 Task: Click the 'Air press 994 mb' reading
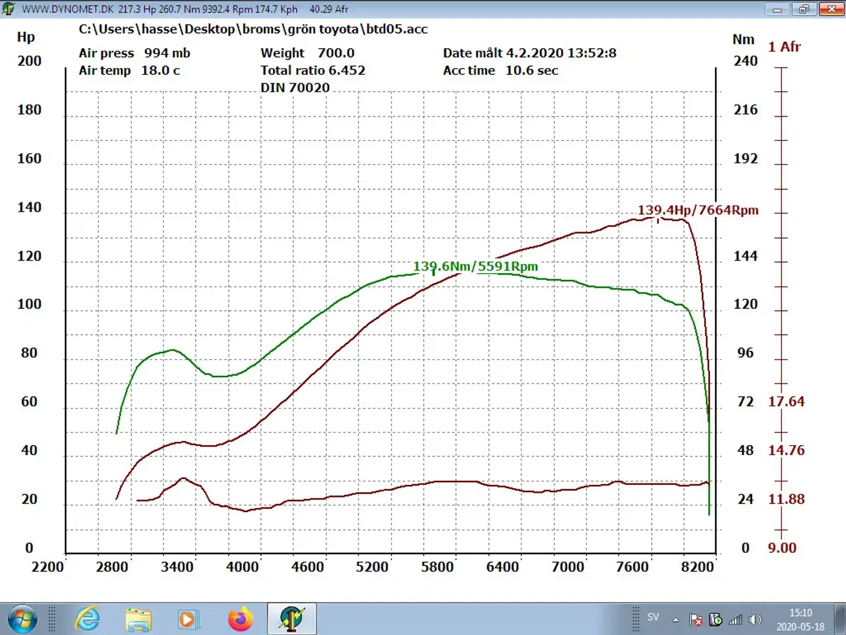point(134,53)
